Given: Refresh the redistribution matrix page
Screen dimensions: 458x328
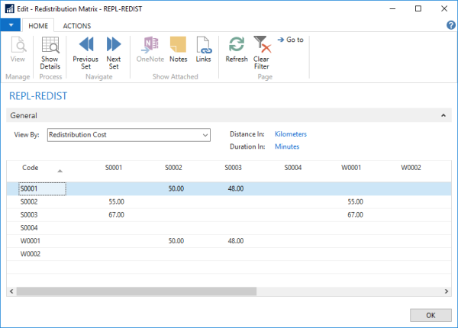Looking at the screenshot, I should coord(237,50).
